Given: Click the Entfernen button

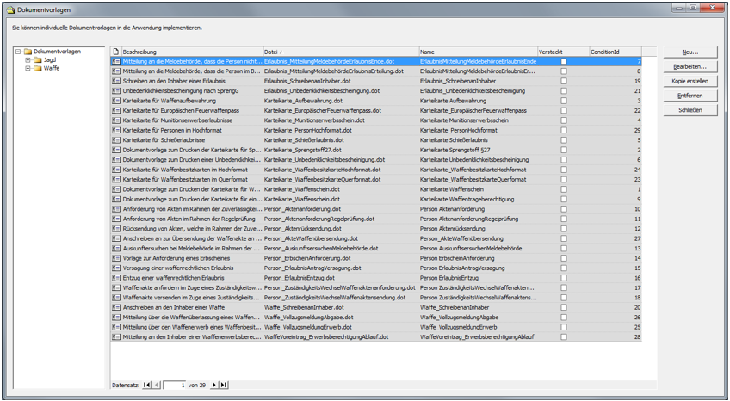Looking at the screenshot, I should point(690,96).
